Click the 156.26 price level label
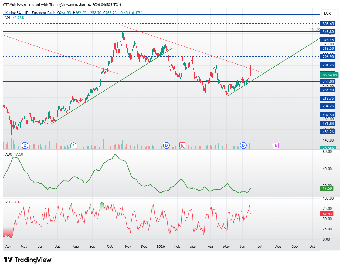343x269 pixels. pyautogui.click(x=328, y=132)
